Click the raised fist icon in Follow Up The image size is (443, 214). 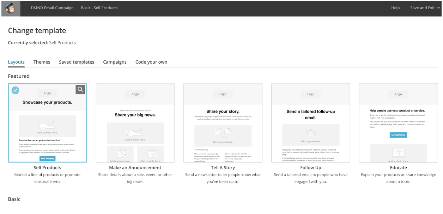(x=310, y=133)
